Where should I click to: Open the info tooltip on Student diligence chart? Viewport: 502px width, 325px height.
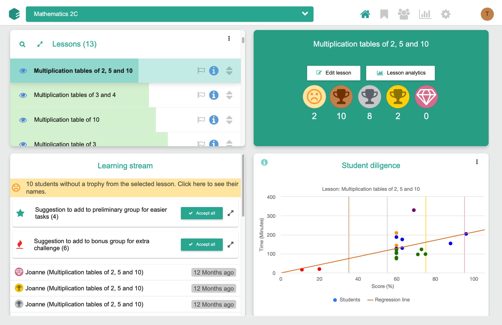point(264,162)
